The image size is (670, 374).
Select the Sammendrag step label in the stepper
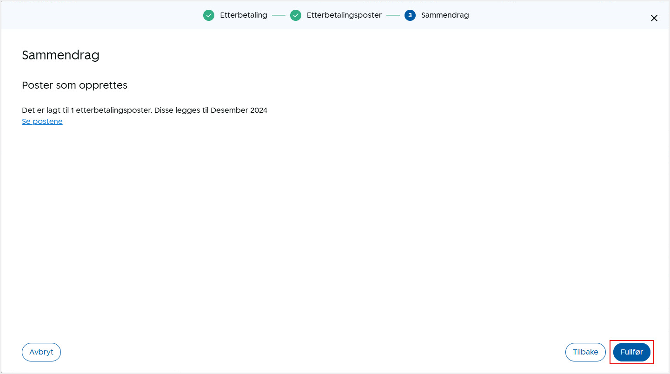(444, 15)
